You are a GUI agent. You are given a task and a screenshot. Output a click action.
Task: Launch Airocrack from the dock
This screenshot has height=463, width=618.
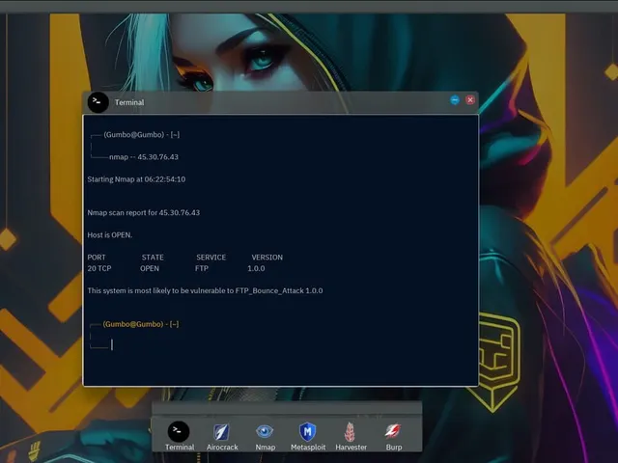coord(222,436)
